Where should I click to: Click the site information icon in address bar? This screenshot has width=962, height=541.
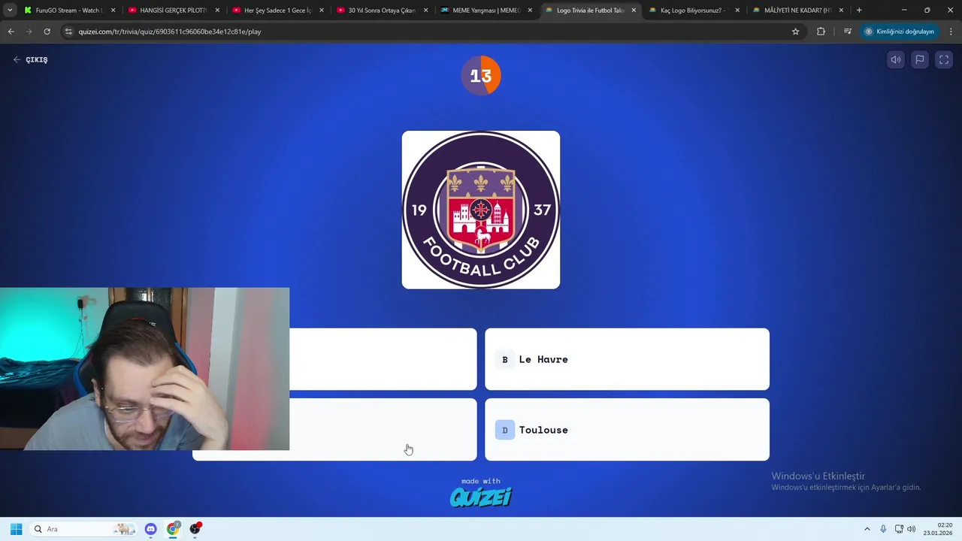[68, 32]
